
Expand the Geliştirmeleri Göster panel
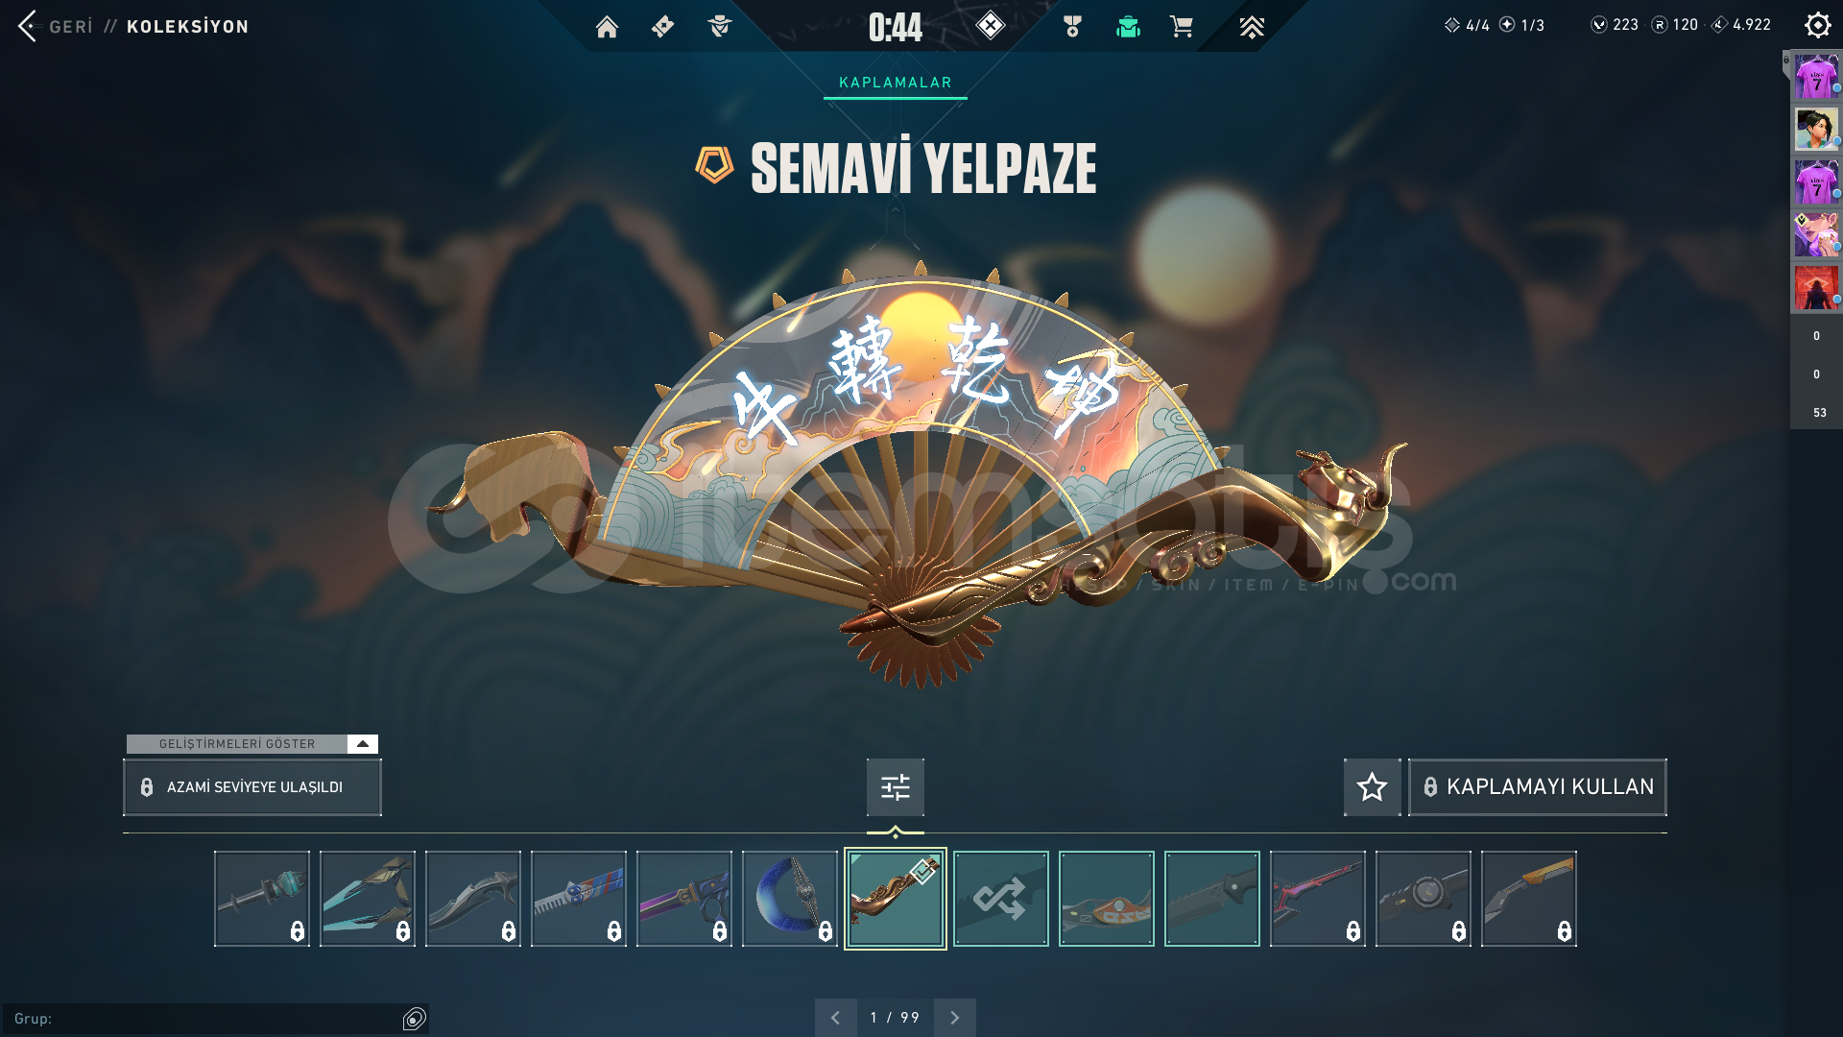tap(252, 744)
